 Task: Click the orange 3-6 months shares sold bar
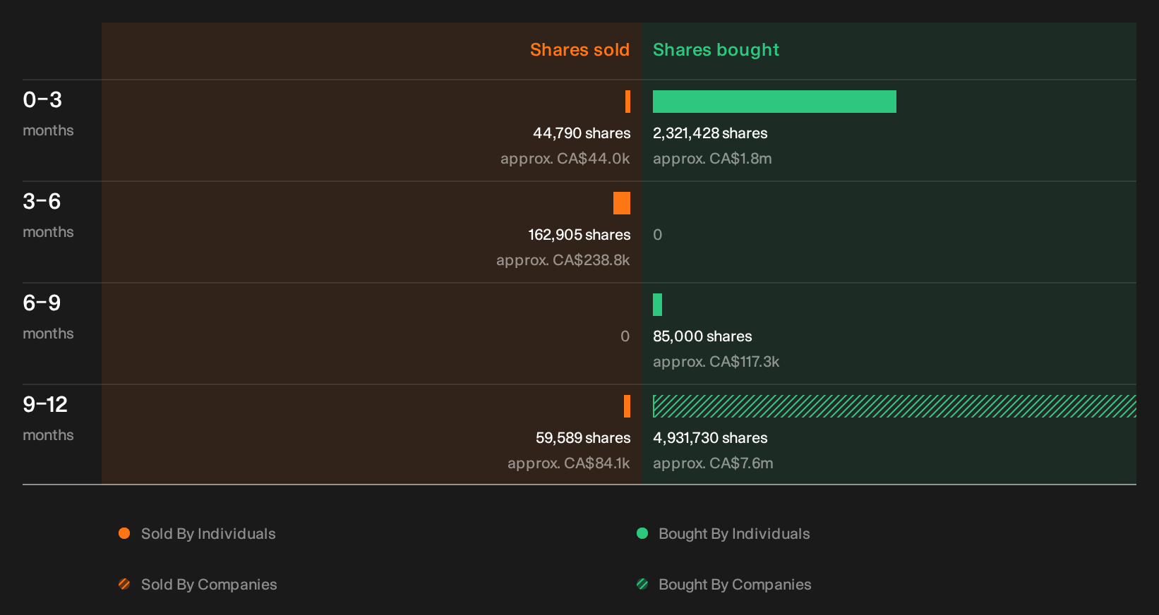[622, 203]
